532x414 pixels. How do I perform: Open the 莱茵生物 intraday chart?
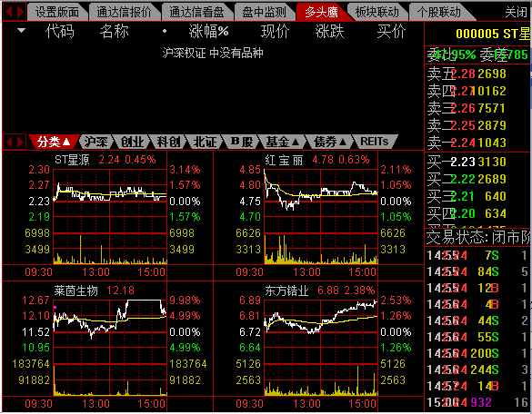(x=110, y=348)
